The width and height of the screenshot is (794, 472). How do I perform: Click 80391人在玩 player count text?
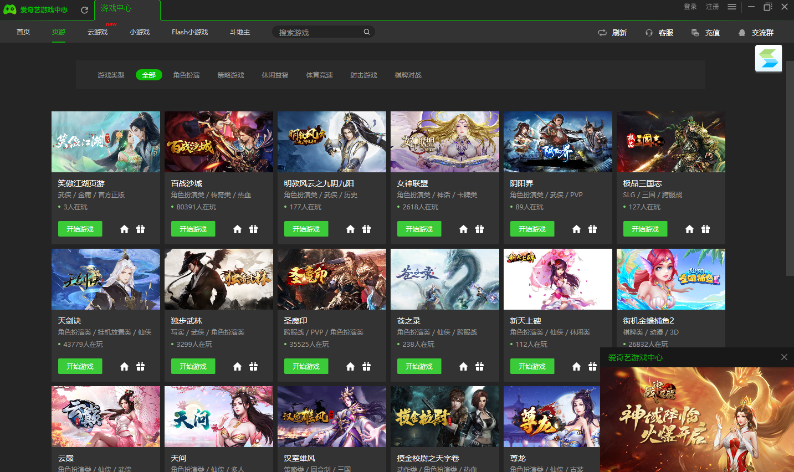coord(196,207)
